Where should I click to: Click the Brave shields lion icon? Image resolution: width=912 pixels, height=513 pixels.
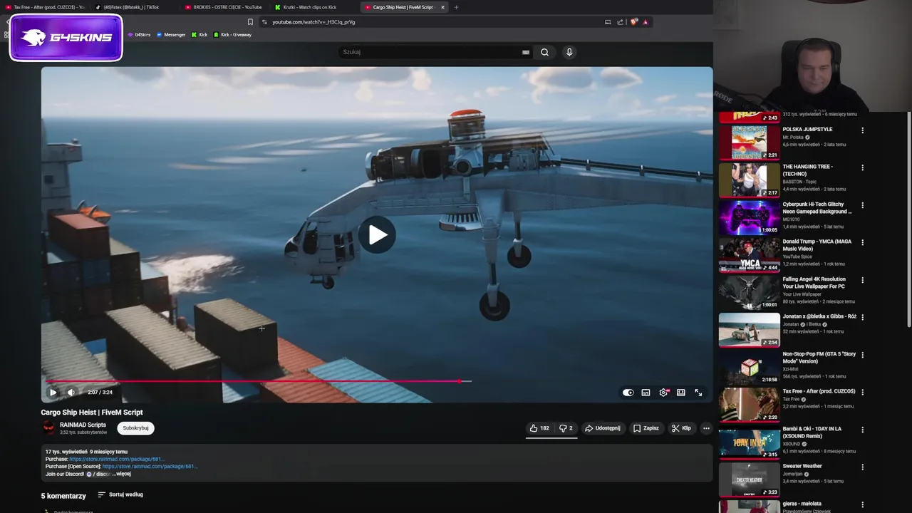pyautogui.click(x=634, y=22)
